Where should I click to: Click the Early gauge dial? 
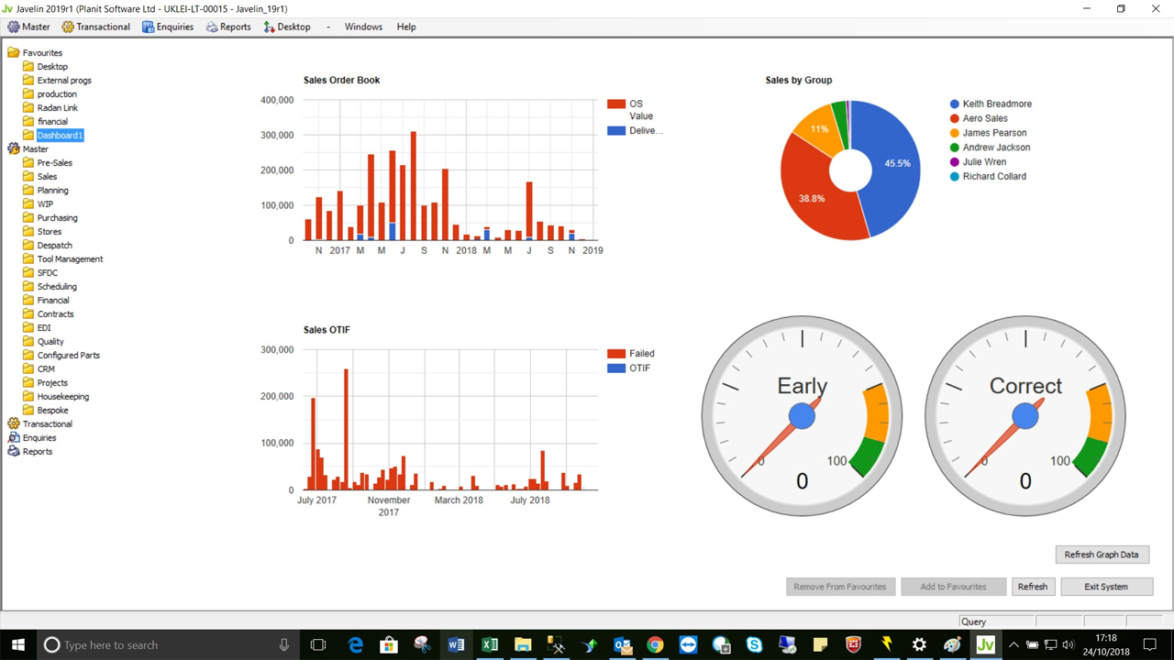click(x=802, y=415)
